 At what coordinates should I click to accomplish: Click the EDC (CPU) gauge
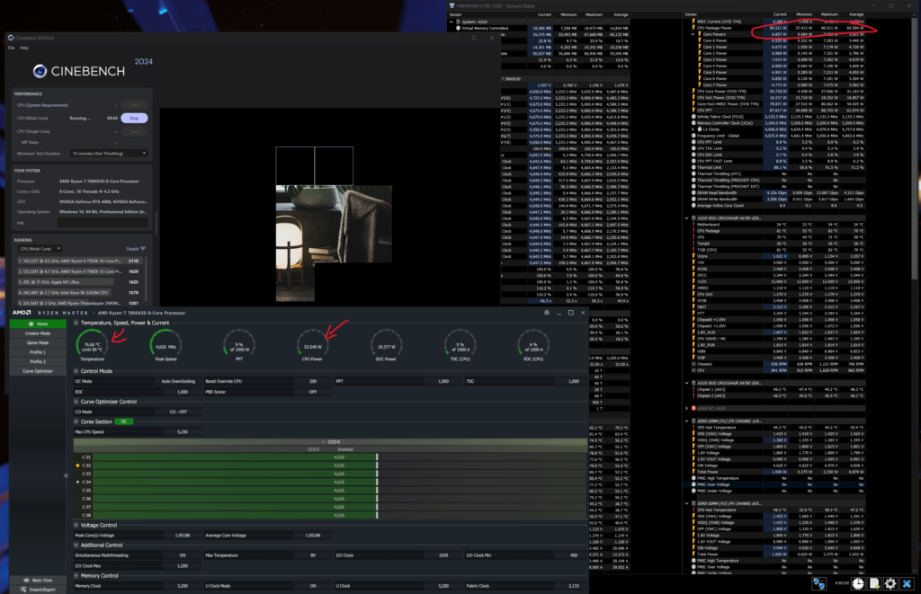click(x=532, y=344)
